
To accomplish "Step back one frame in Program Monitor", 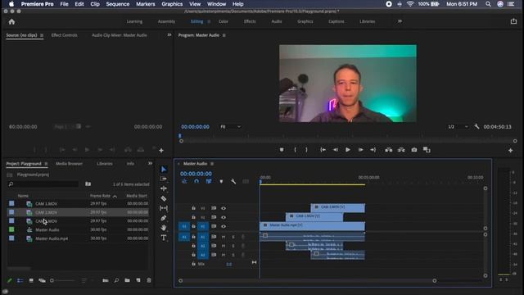I will 335,150.
